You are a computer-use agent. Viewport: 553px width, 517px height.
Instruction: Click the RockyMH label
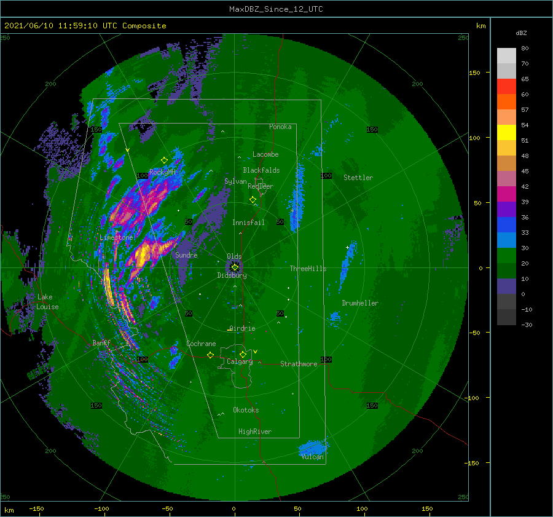point(162,172)
